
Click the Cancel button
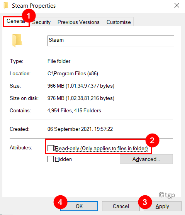pyautogui.click(x=121, y=206)
